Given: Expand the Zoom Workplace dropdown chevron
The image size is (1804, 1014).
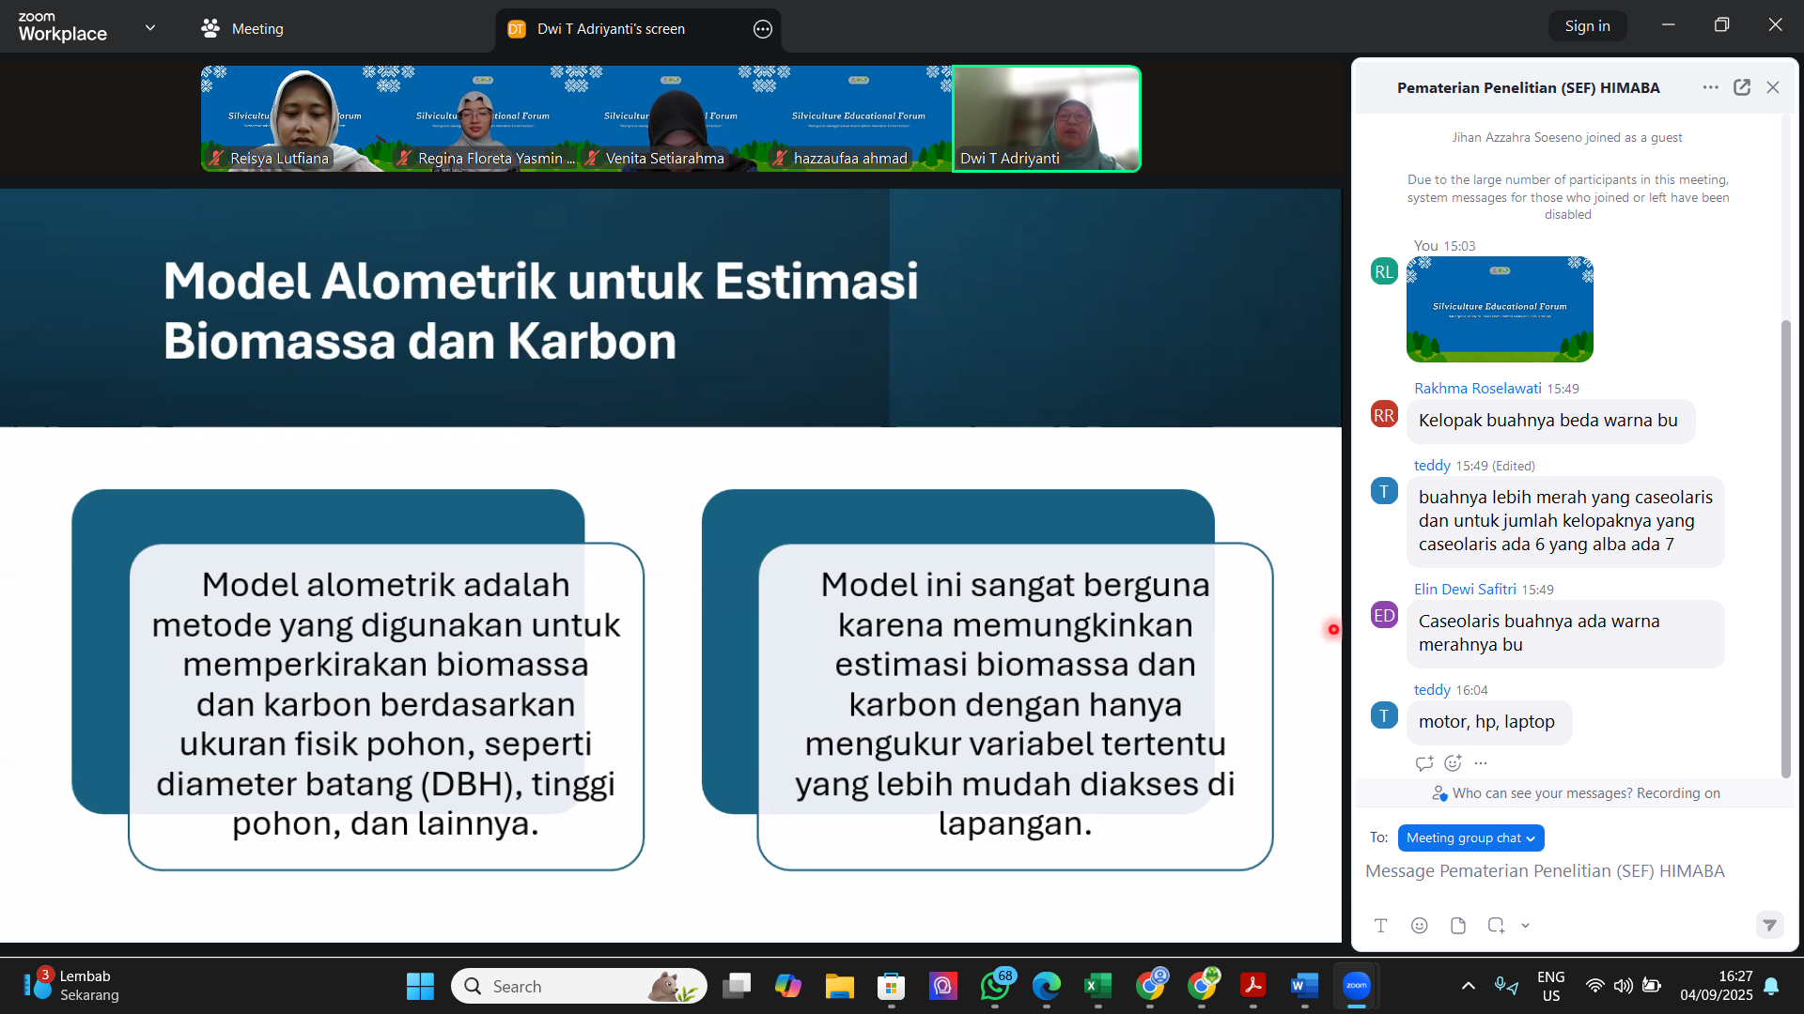Looking at the screenshot, I should coord(150,28).
